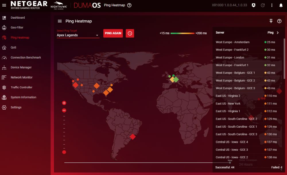Select the West Europe - Amsterdam server row

pos(248,42)
